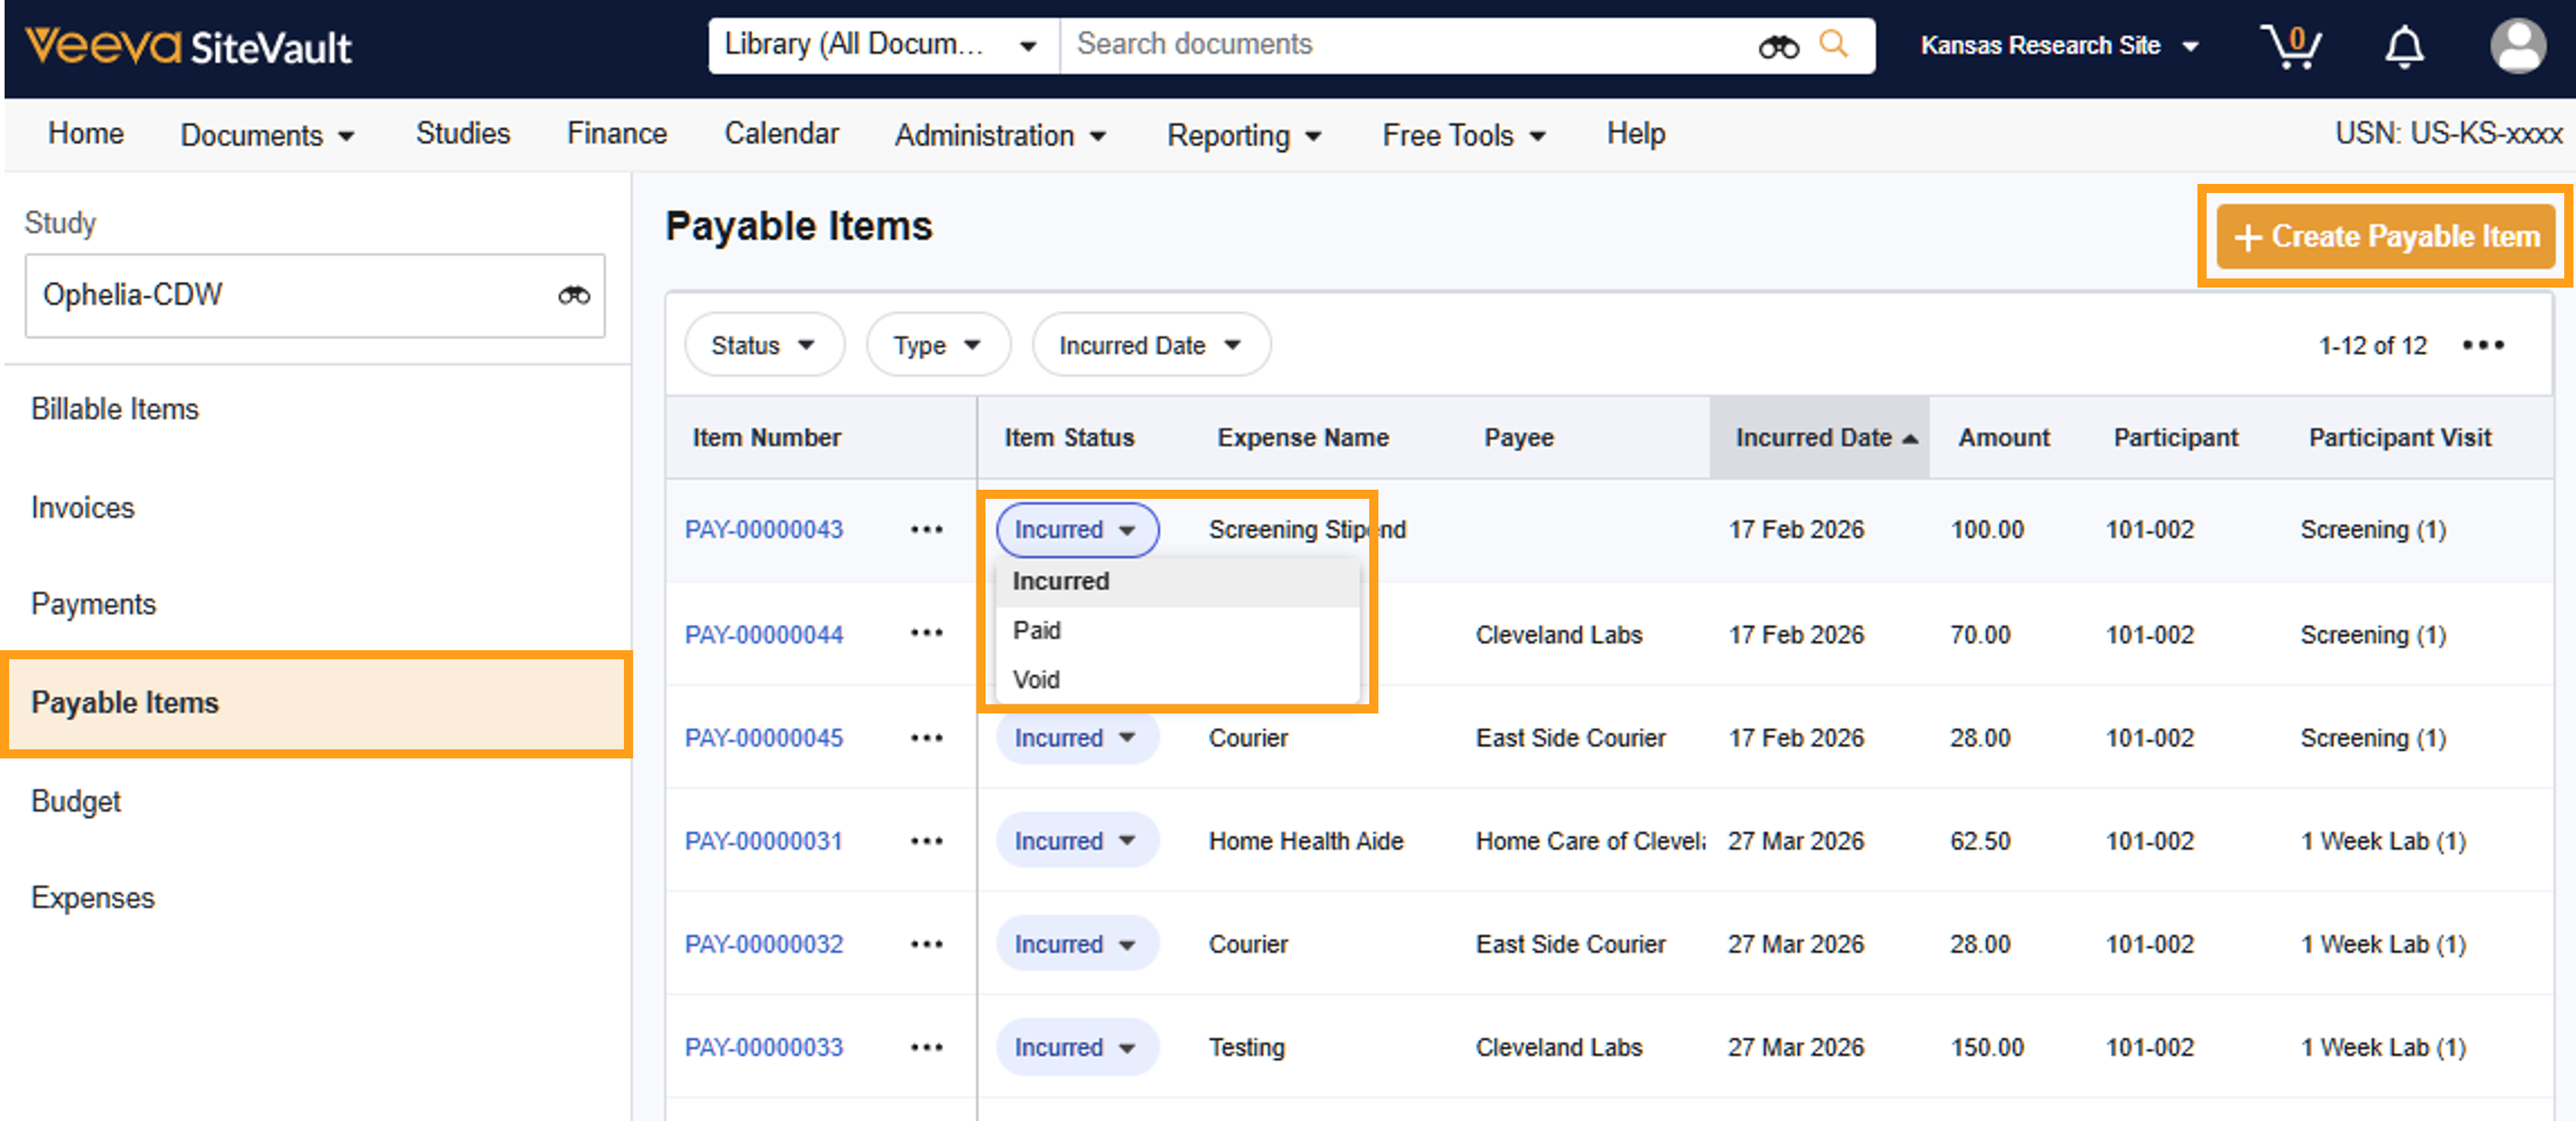Screen dimensions: 2576x1121
Task: Click binoculars icon in Study field
Action: tap(573, 295)
